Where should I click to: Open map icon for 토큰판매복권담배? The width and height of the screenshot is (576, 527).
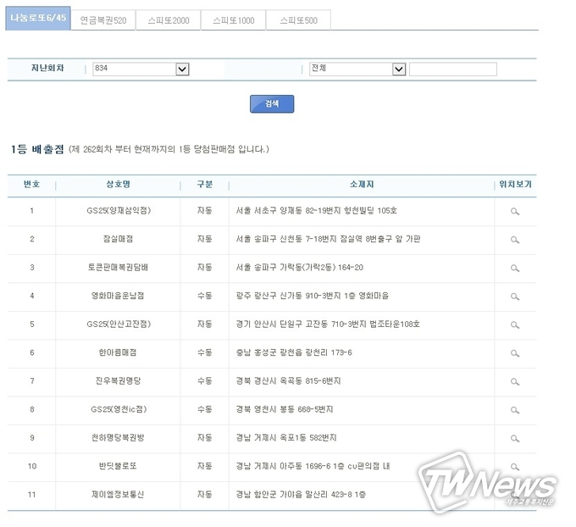[x=514, y=268]
